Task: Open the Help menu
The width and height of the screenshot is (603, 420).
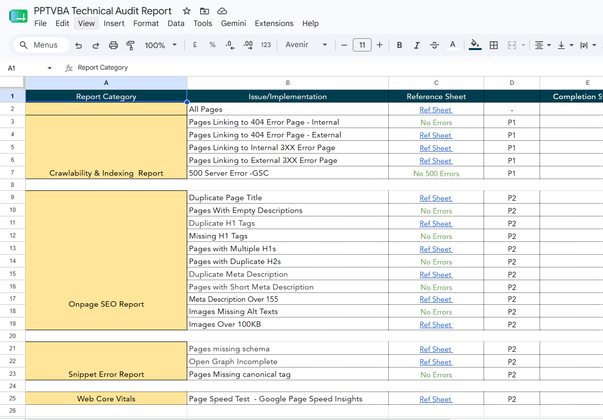Action: click(x=310, y=23)
